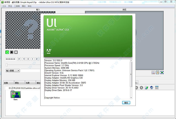The image size is (176, 119).
Task: Step forward one frame in input clip
Action: pos(37,59)
